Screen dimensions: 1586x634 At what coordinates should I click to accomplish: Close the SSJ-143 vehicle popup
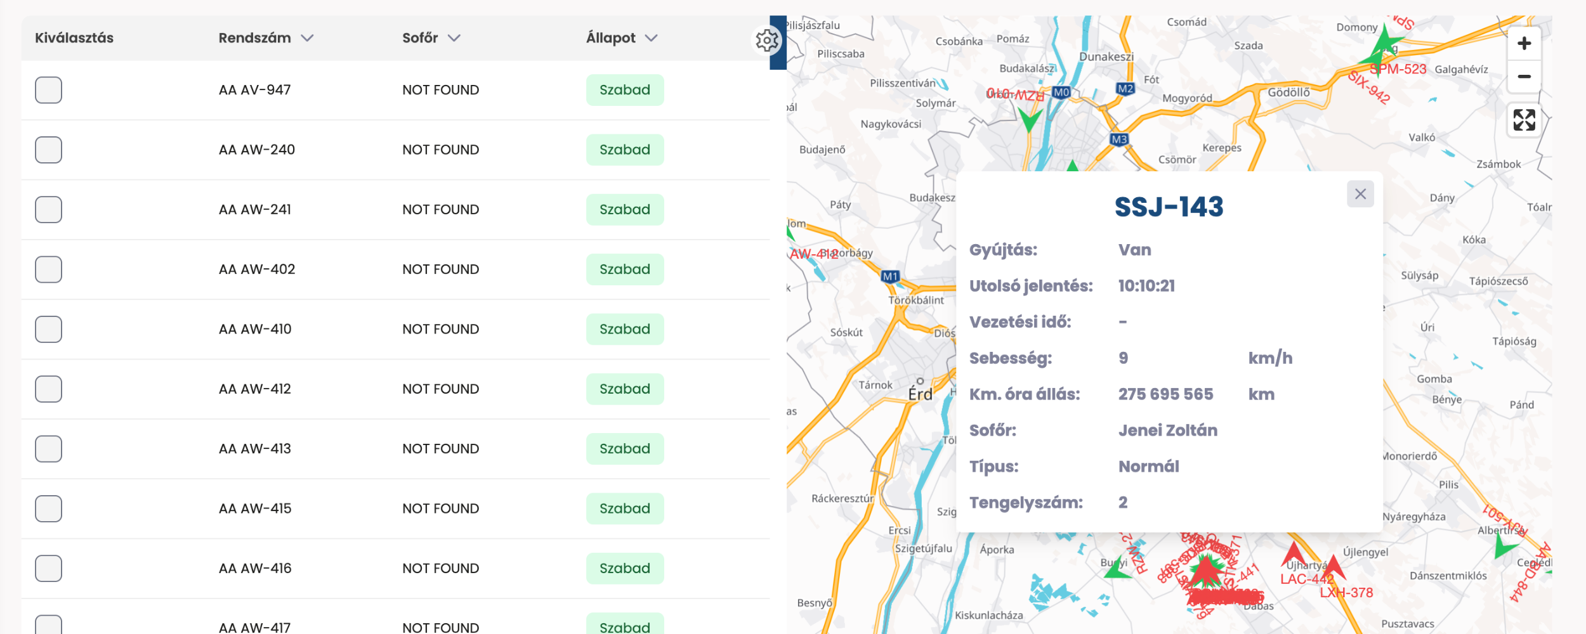(1360, 194)
